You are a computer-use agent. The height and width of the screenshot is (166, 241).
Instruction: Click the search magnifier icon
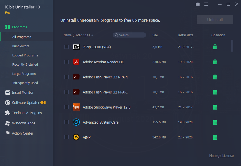116,35
